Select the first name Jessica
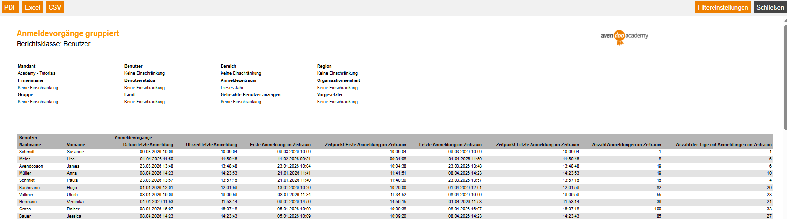 pyautogui.click(x=74, y=216)
